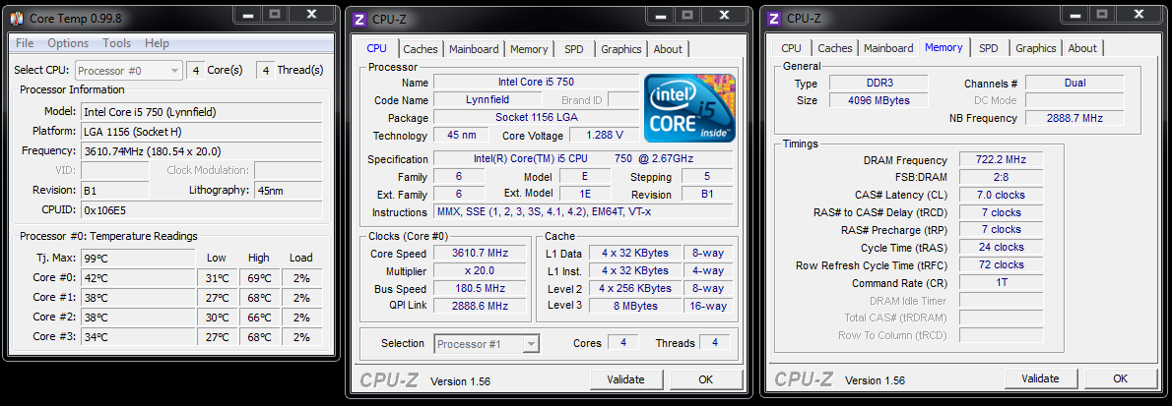
Task: Click the Cycle Time 24 clocks value
Action: [x=1001, y=247]
